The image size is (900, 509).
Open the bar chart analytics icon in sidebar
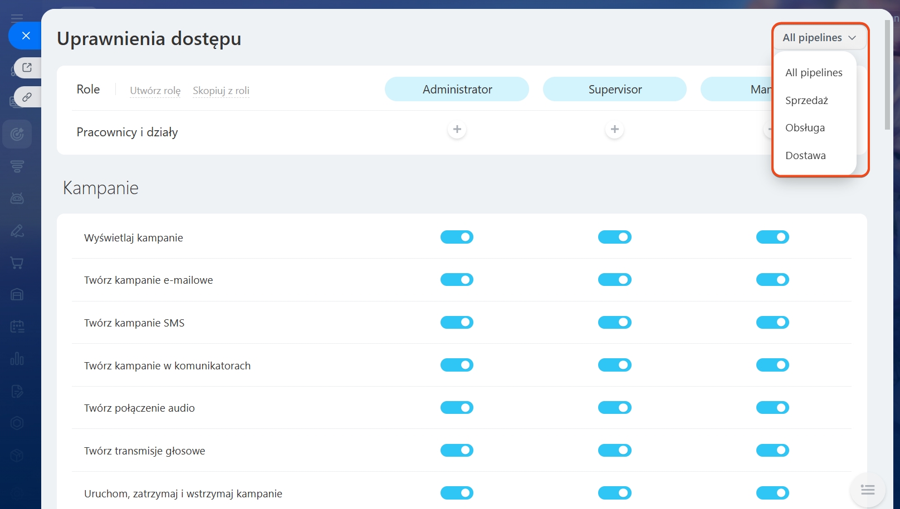[x=17, y=359]
